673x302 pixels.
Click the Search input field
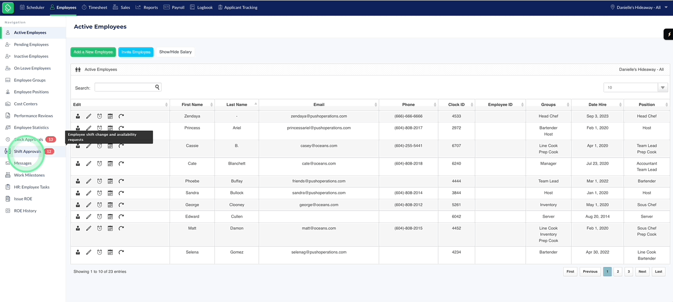[128, 87]
